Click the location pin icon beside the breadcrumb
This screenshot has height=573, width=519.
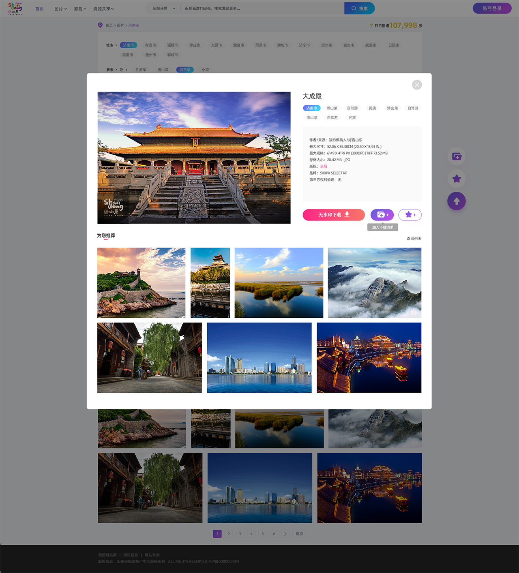click(100, 25)
